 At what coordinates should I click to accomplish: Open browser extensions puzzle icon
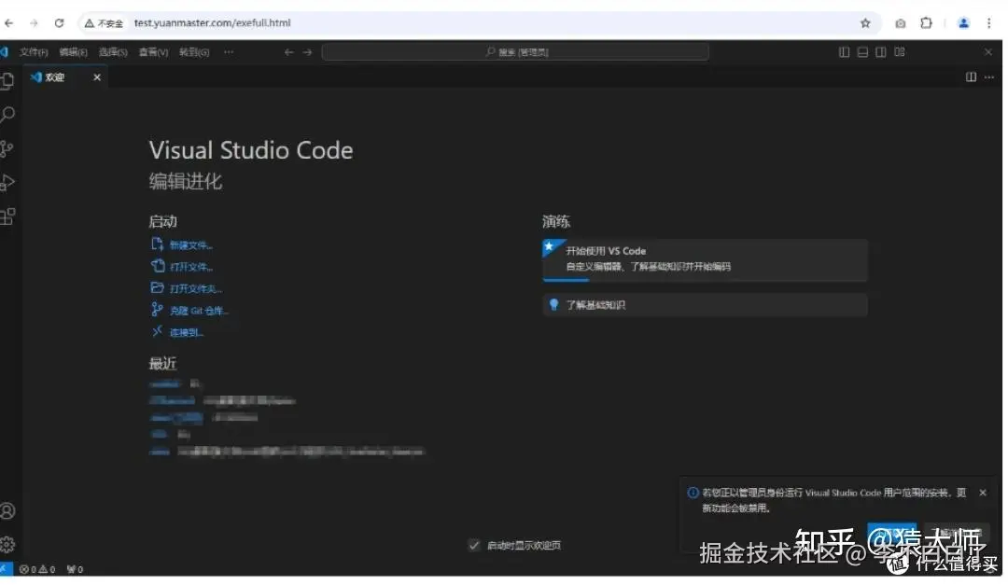[x=927, y=23]
